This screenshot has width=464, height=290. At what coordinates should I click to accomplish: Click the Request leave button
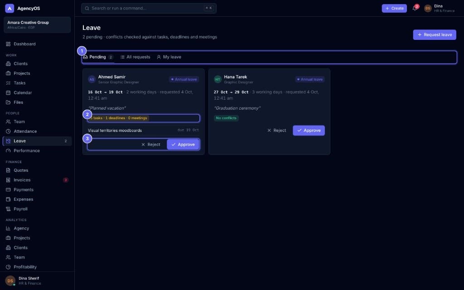coord(435,34)
